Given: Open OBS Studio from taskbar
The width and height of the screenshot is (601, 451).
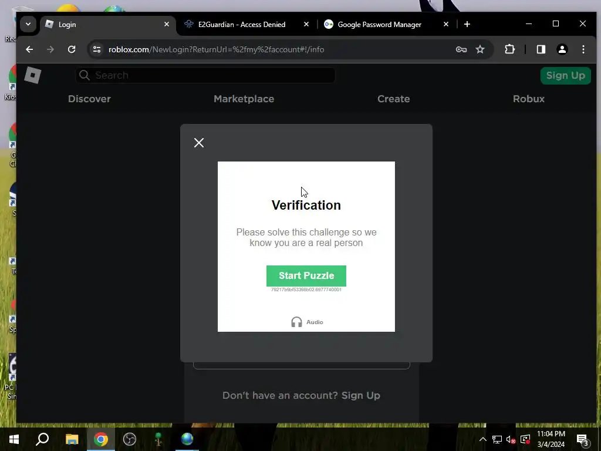Looking at the screenshot, I should point(130,439).
